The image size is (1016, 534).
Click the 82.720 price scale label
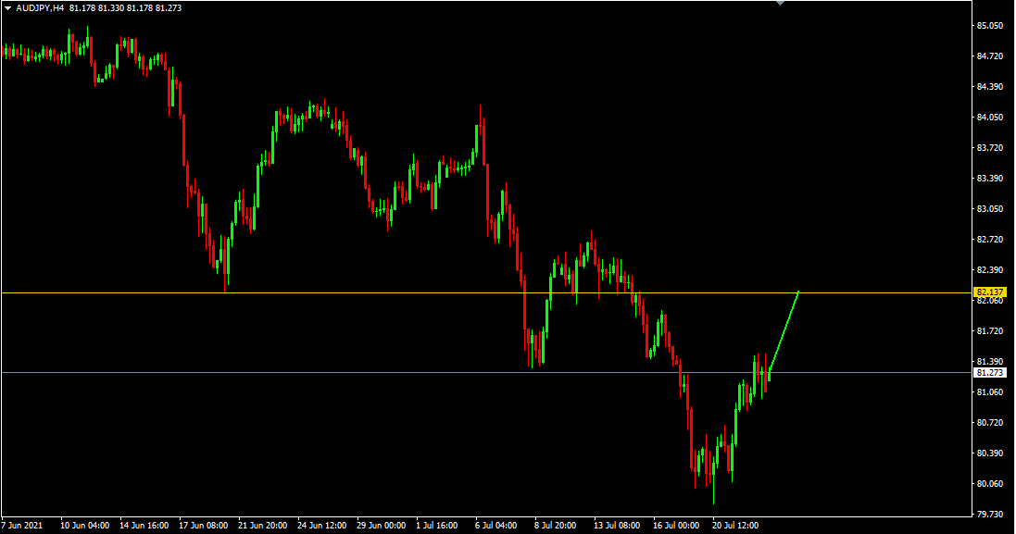990,240
